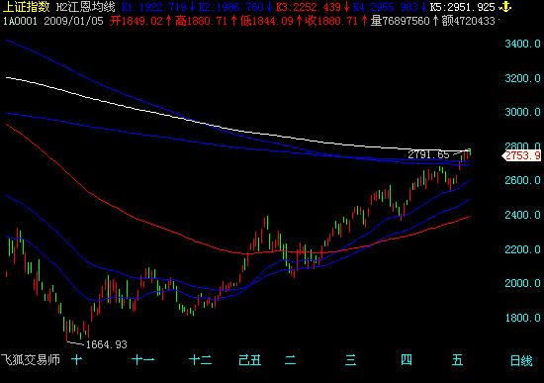Click the 己丑 year marker
Viewport: 544px width, 383px height.
tap(250, 360)
